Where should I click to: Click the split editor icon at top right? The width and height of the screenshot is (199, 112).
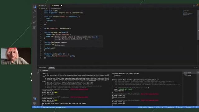[x=194, y=6]
